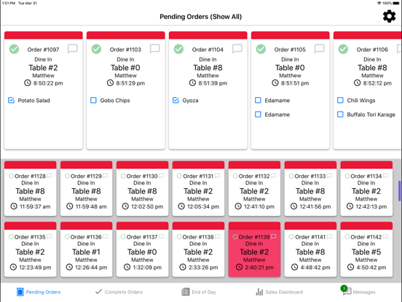This screenshot has width=402, height=302.
Task: Open comment bubble on Order #1097
Action: coord(73,49)
